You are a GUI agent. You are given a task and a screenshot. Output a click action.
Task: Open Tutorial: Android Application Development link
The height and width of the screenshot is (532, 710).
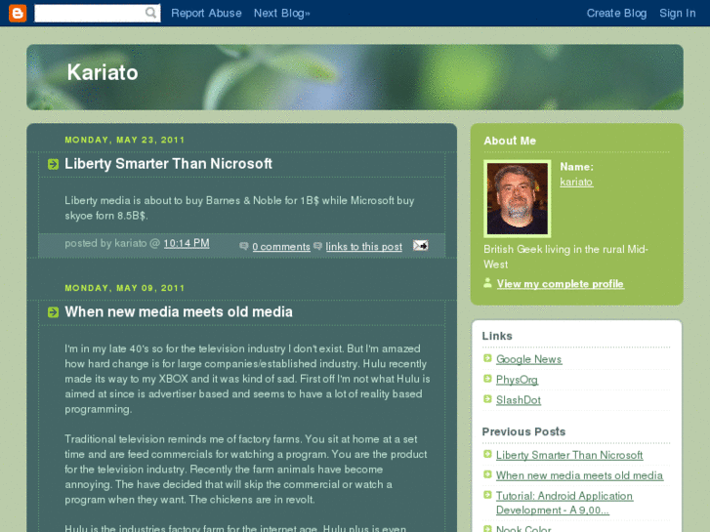pos(564,503)
